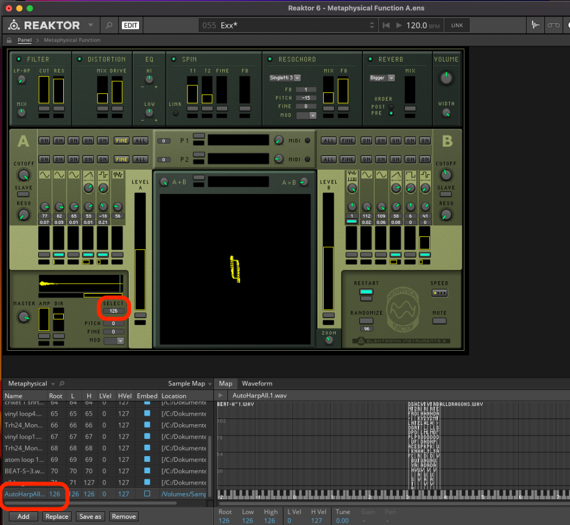Go to Panel in the breadcrumb
570x525 pixels.
point(25,40)
